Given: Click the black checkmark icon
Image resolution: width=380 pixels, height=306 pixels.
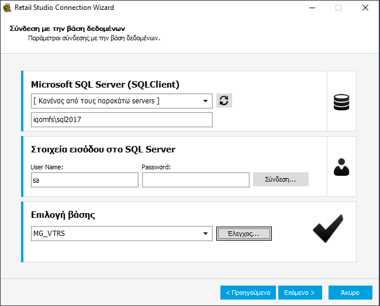Looking at the screenshot, I should click(327, 228).
